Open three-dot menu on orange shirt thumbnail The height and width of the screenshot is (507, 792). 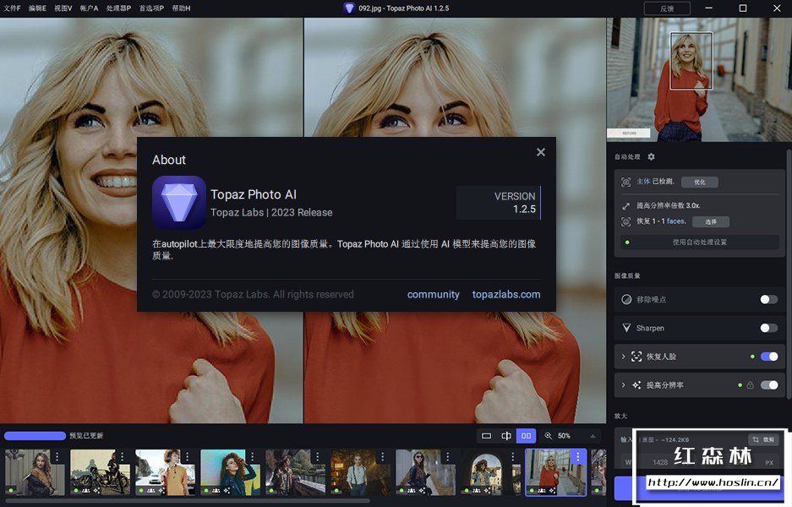(188, 456)
